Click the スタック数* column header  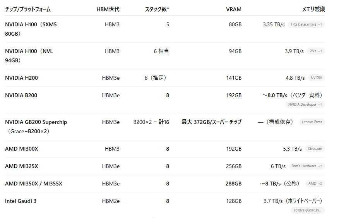pos(157,9)
